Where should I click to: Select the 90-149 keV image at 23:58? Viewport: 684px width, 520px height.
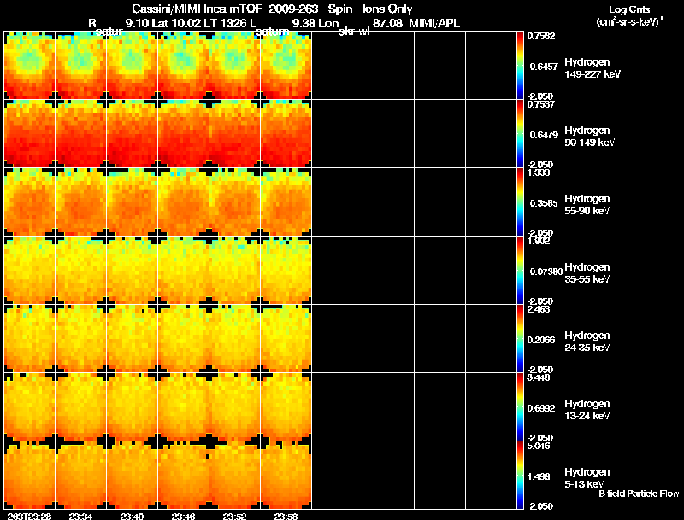(x=286, y=134)
